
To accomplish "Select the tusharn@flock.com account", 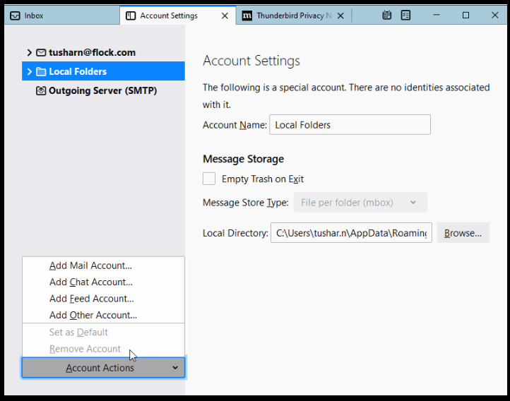I will tap(103, 52).
